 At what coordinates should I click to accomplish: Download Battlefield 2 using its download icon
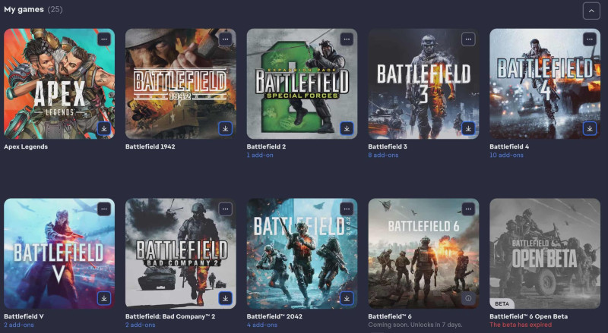pos(347,128)
